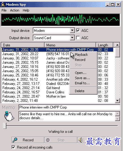Click the 00 : 50 length cell
This screenshot has height=151, width=123.
(103, 96)
